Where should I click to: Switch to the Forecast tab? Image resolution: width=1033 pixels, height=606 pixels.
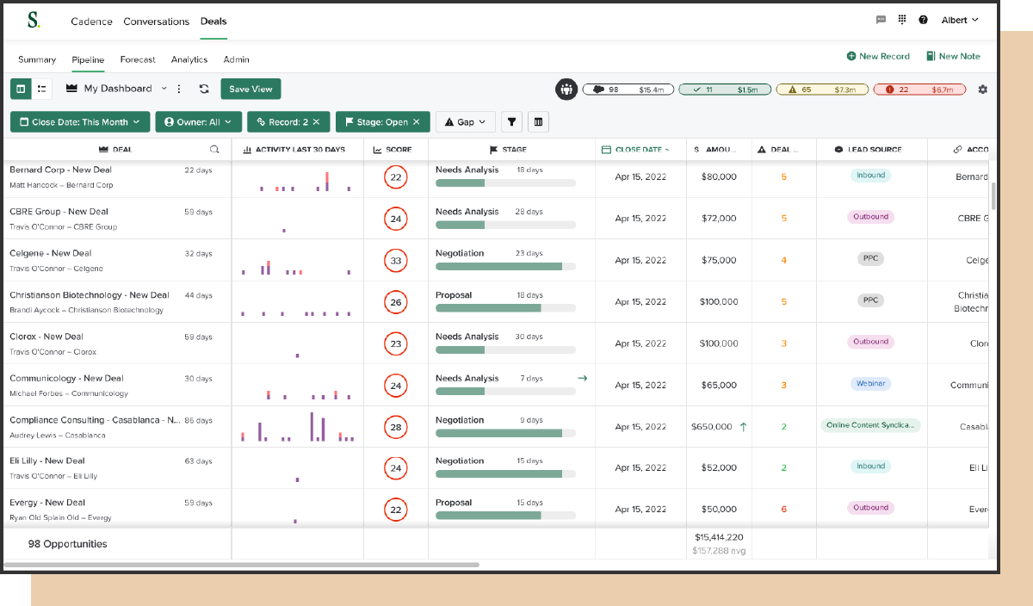(138, 59)
